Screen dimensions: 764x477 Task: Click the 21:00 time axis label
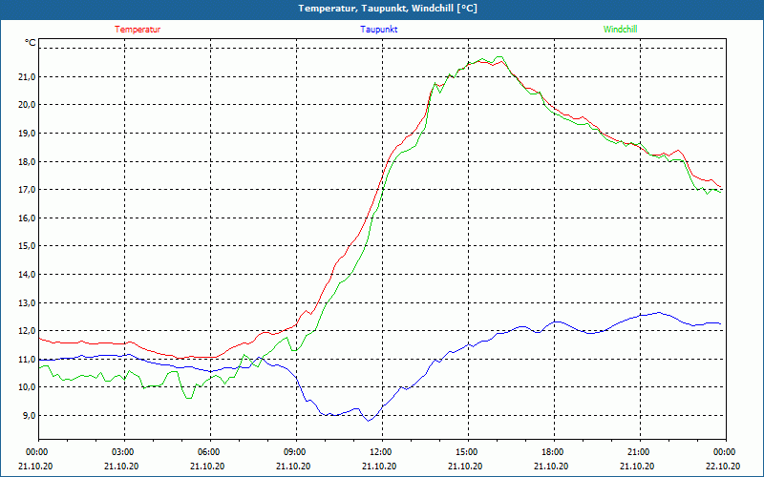click(x=640, y=451)
